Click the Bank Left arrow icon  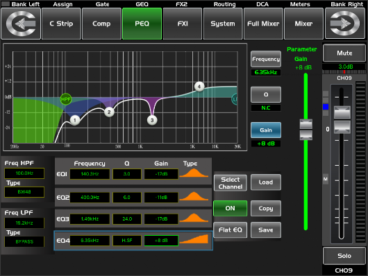(x=21, y=24)
